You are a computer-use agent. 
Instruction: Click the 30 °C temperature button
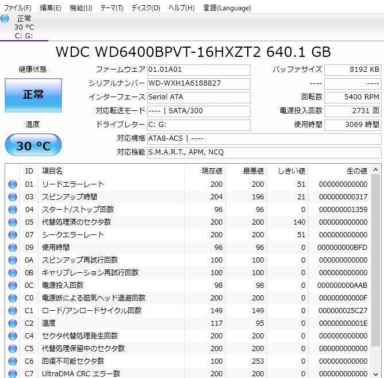[x=33, y=145]
